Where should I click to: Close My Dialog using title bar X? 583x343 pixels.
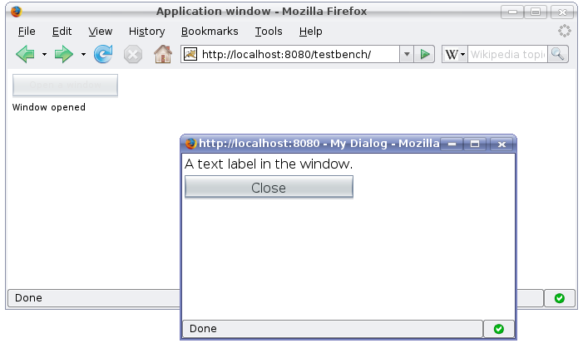(501, 144)
